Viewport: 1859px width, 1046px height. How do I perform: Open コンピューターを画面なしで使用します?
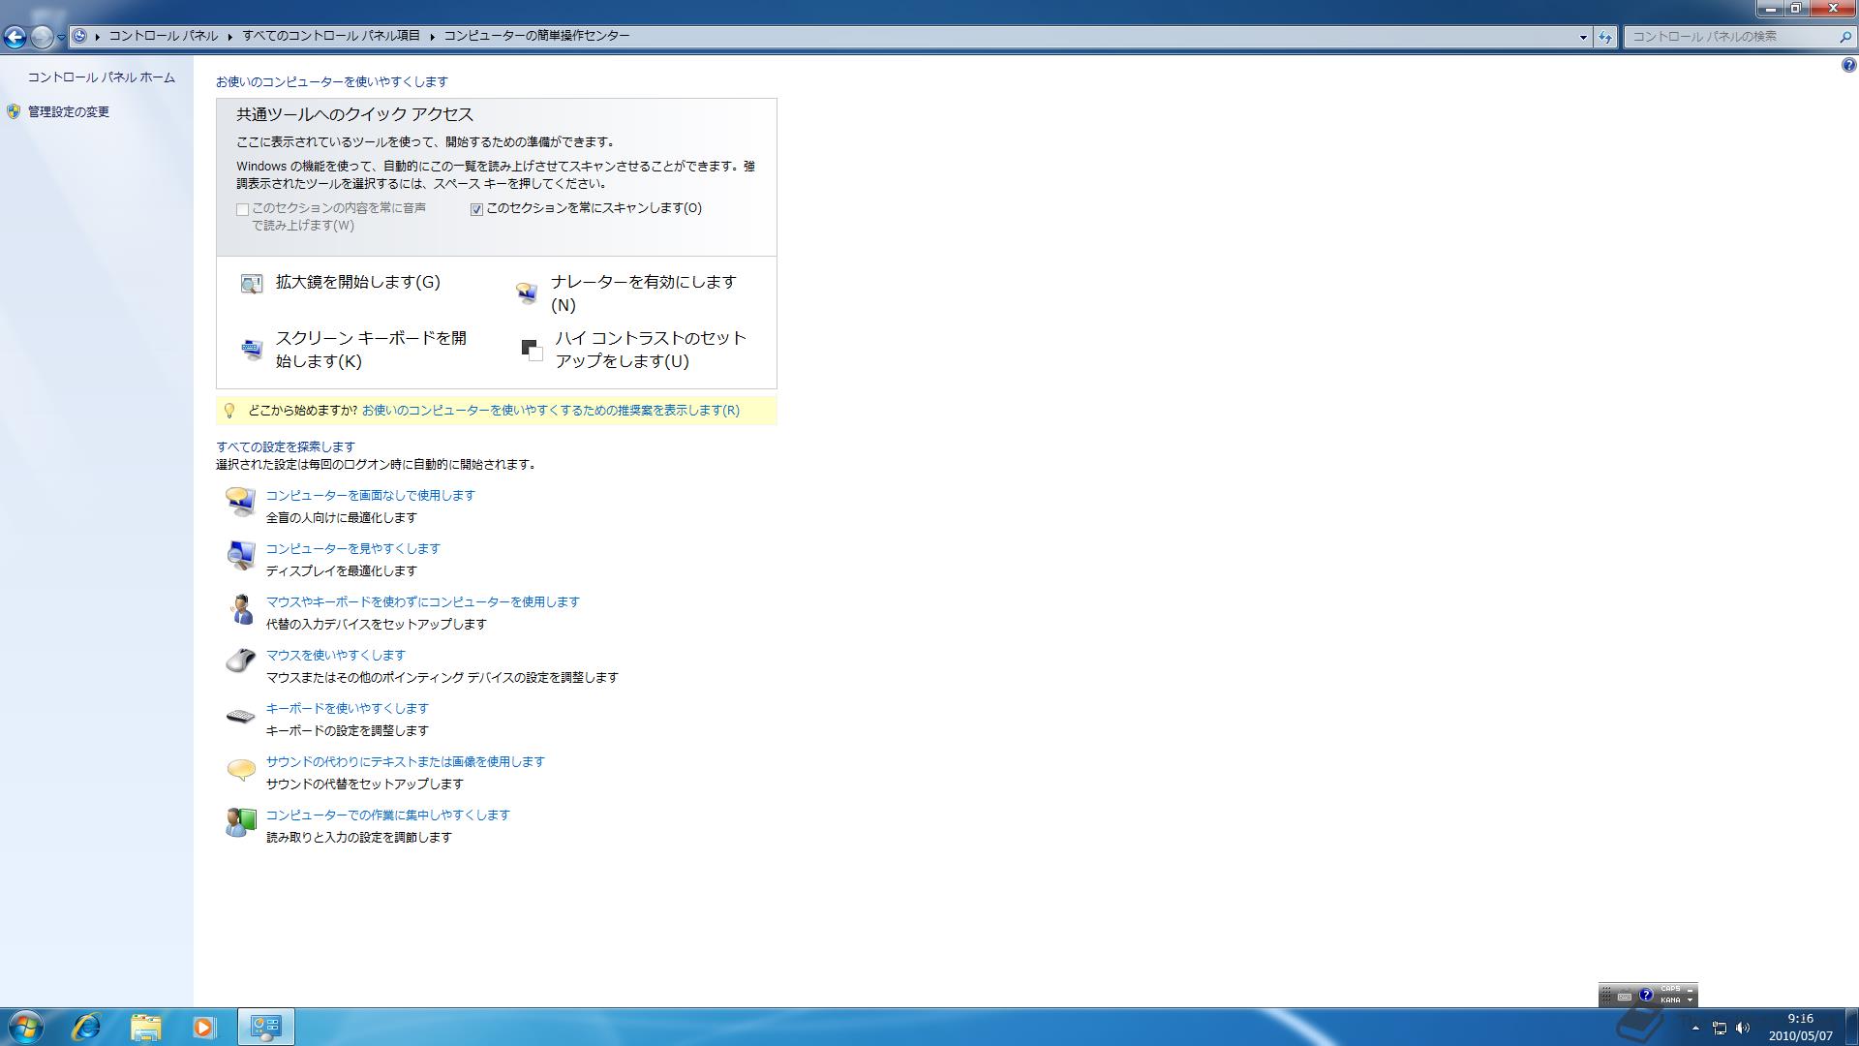coord(371,495)
